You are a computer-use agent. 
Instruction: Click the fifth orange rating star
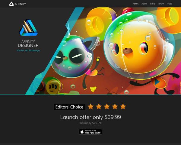coord(123,107)
